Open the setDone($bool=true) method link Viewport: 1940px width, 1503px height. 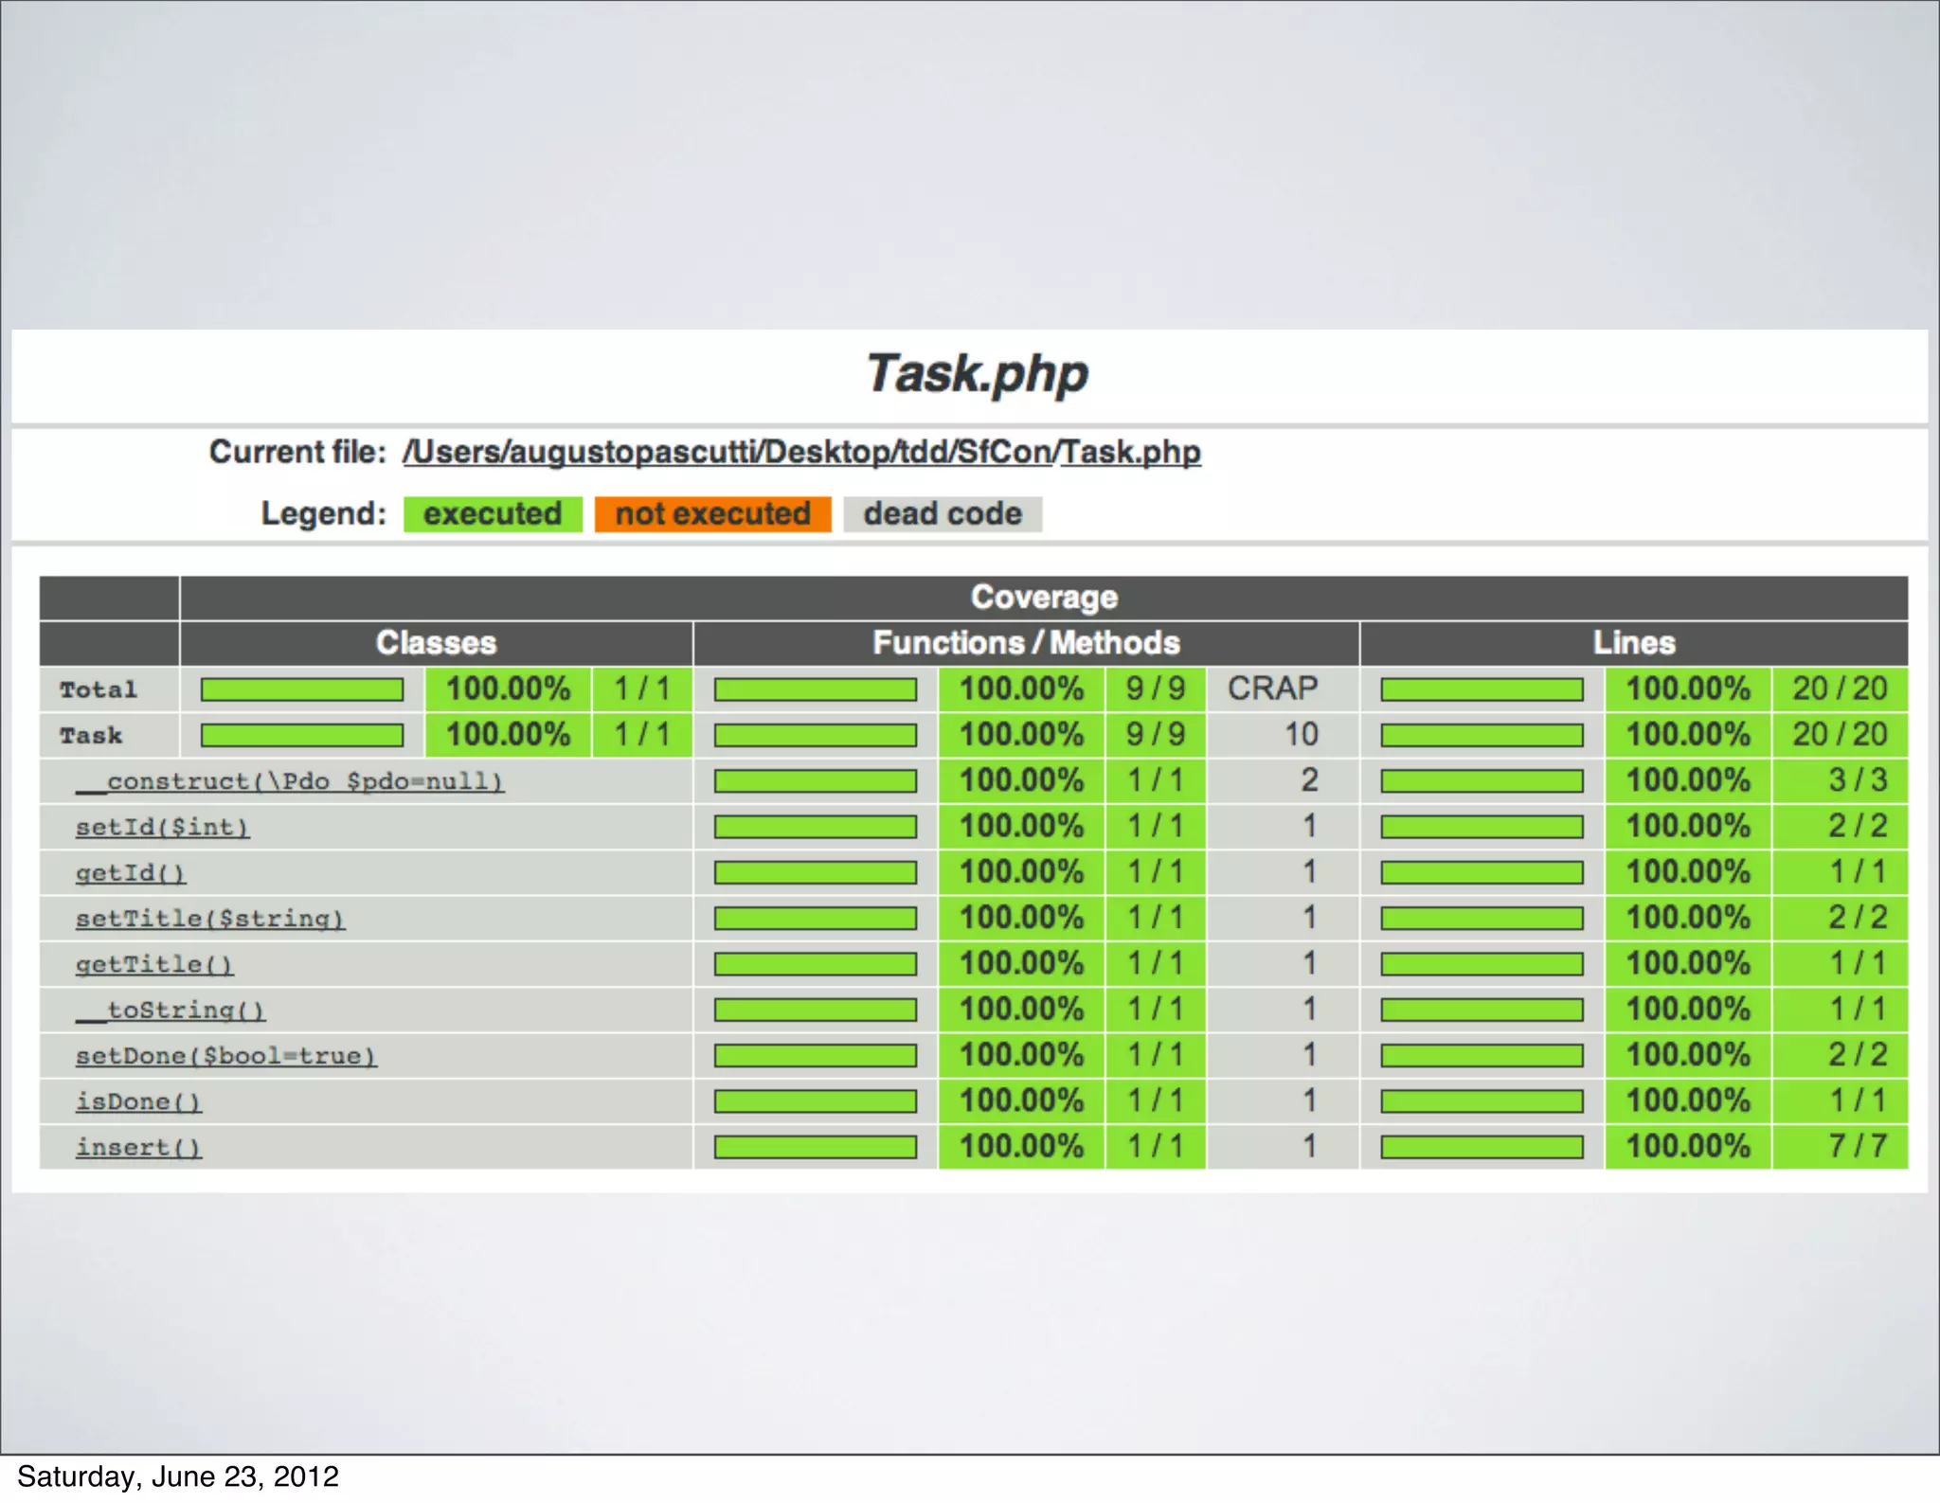pos(226,1055)
